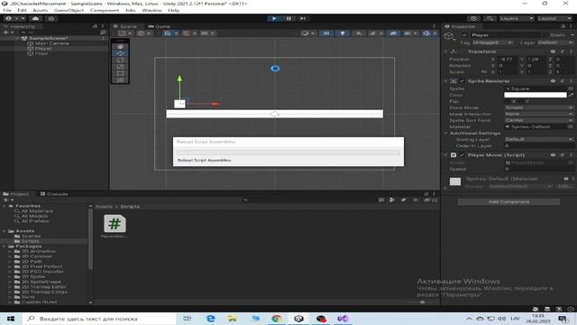Image resolution: width=577 pixels, height=325 pixels.
Task: Collapse the Packages folder tree
Action: [x=4, y=246]
